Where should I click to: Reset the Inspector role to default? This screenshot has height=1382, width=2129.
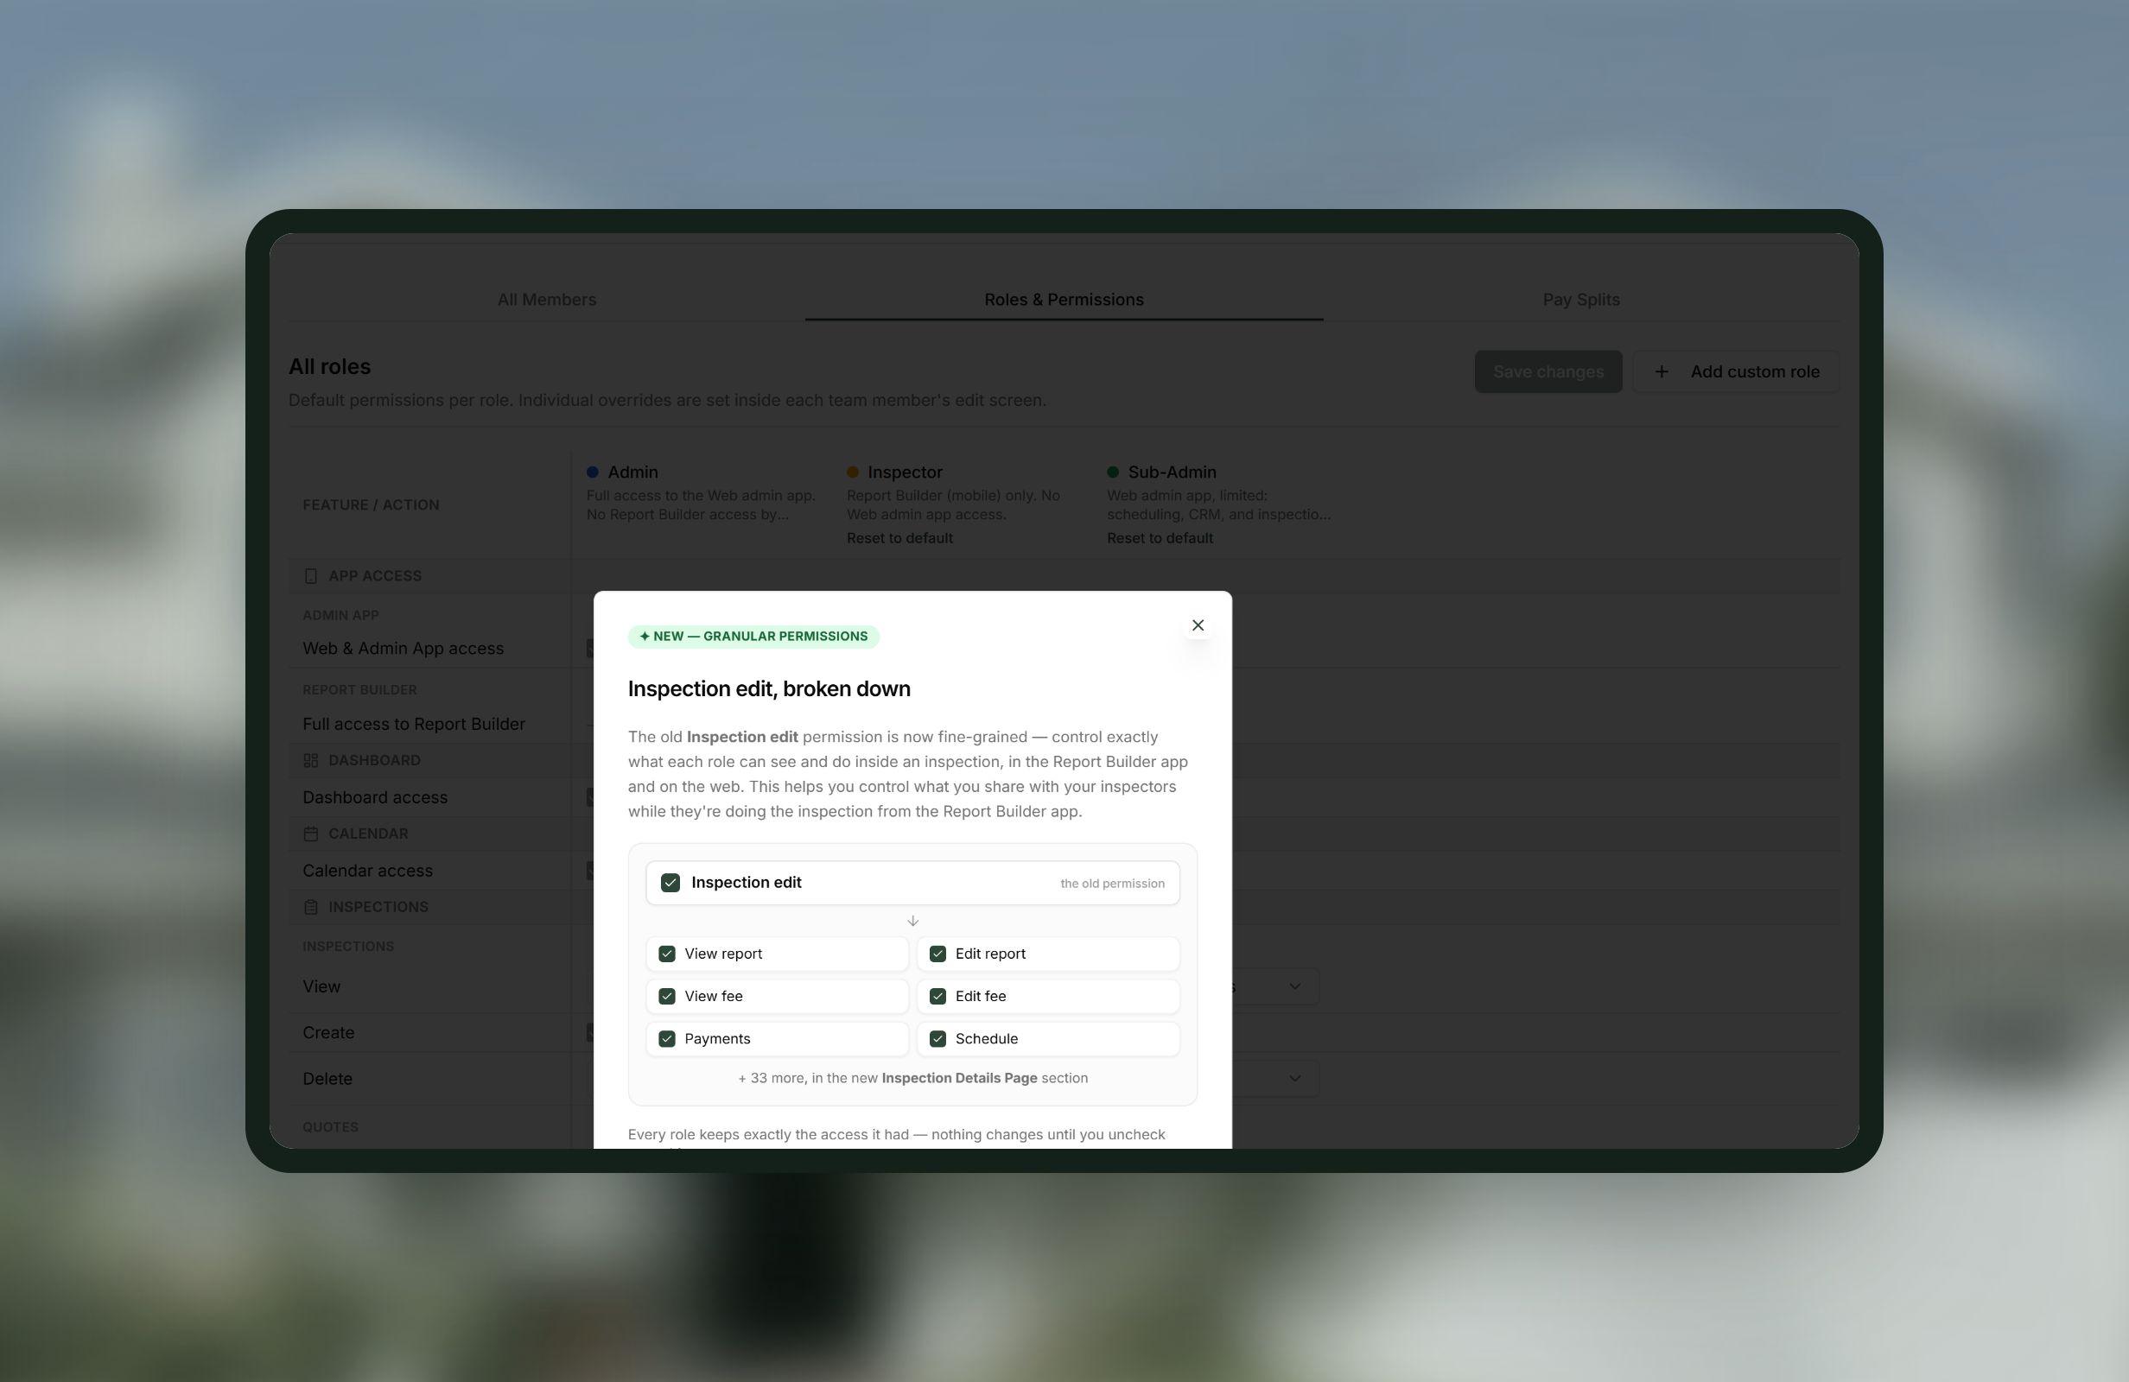pyautogui.click(x=899, y=537)
